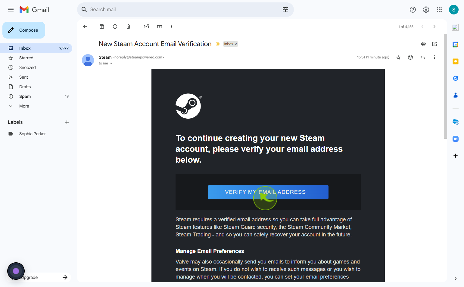Open toolbar more options menu
Viewport: 464px width, 287px height.
click(x=172, y=27)
